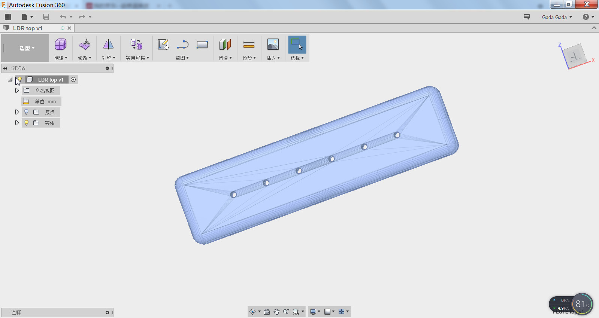
Task: Save the document with the floppy disk icon
Action: [46, 17]
